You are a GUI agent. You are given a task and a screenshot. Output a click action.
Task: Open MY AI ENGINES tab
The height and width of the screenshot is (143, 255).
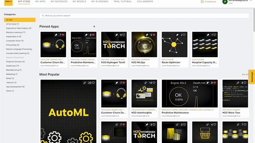click(100, 2)
